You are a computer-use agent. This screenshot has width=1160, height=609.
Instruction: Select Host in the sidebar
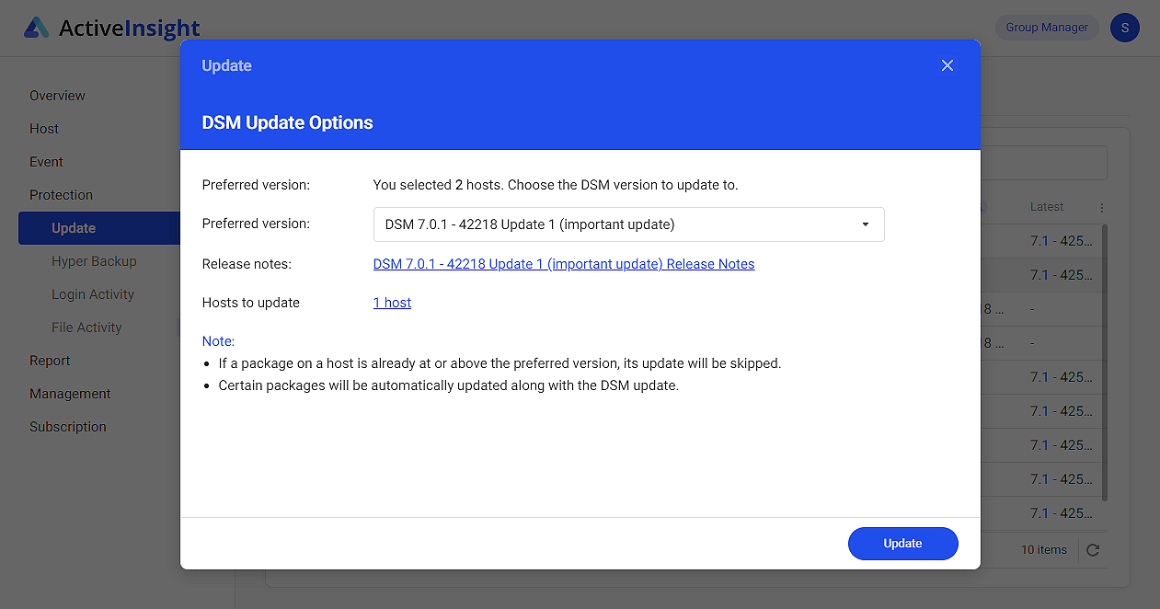tap(43, 128)
